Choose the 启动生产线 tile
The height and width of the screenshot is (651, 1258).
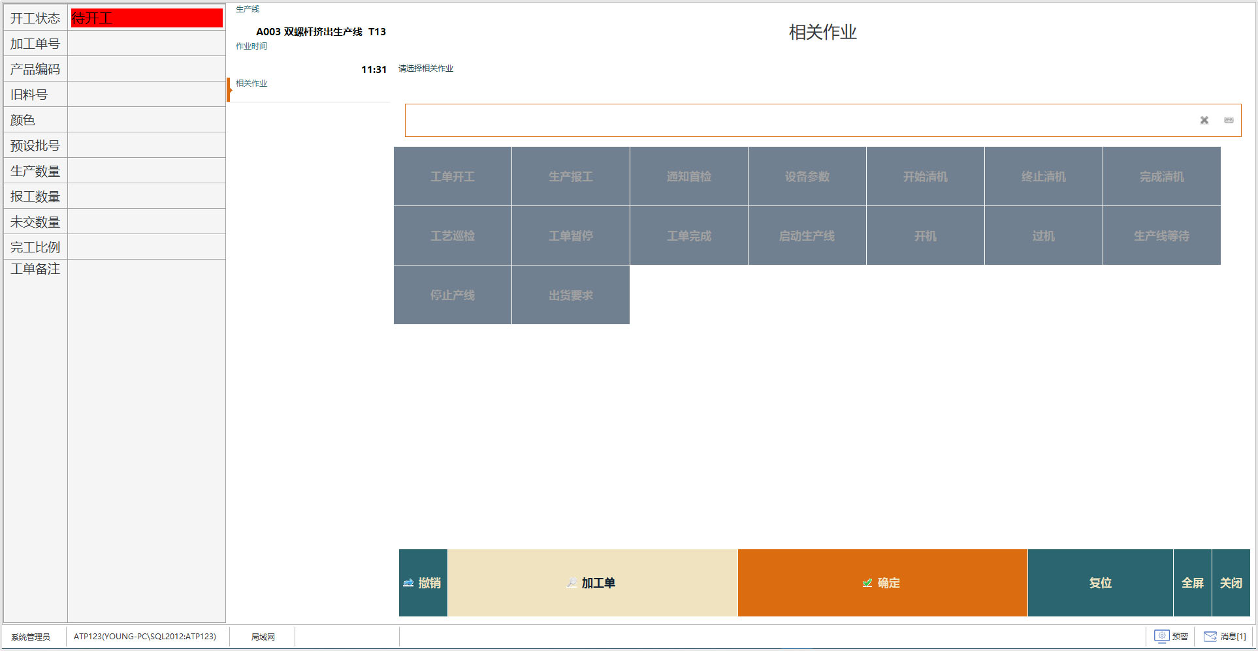click(807, 236)
